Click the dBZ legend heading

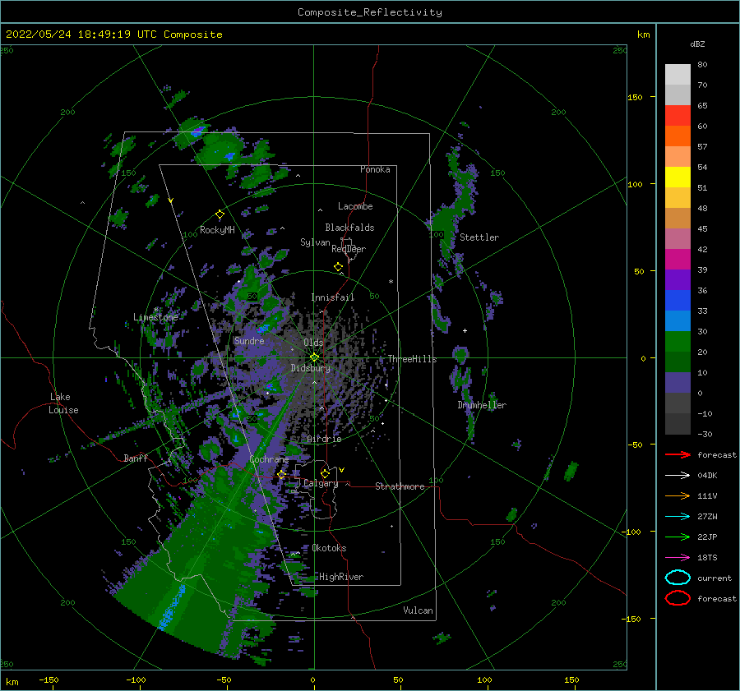point(697,44)
